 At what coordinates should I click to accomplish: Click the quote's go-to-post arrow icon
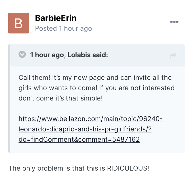pyautogui.click(x=173, y=55)
